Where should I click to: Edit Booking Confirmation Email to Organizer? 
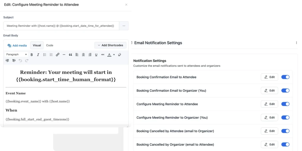(x=269, y=90)
